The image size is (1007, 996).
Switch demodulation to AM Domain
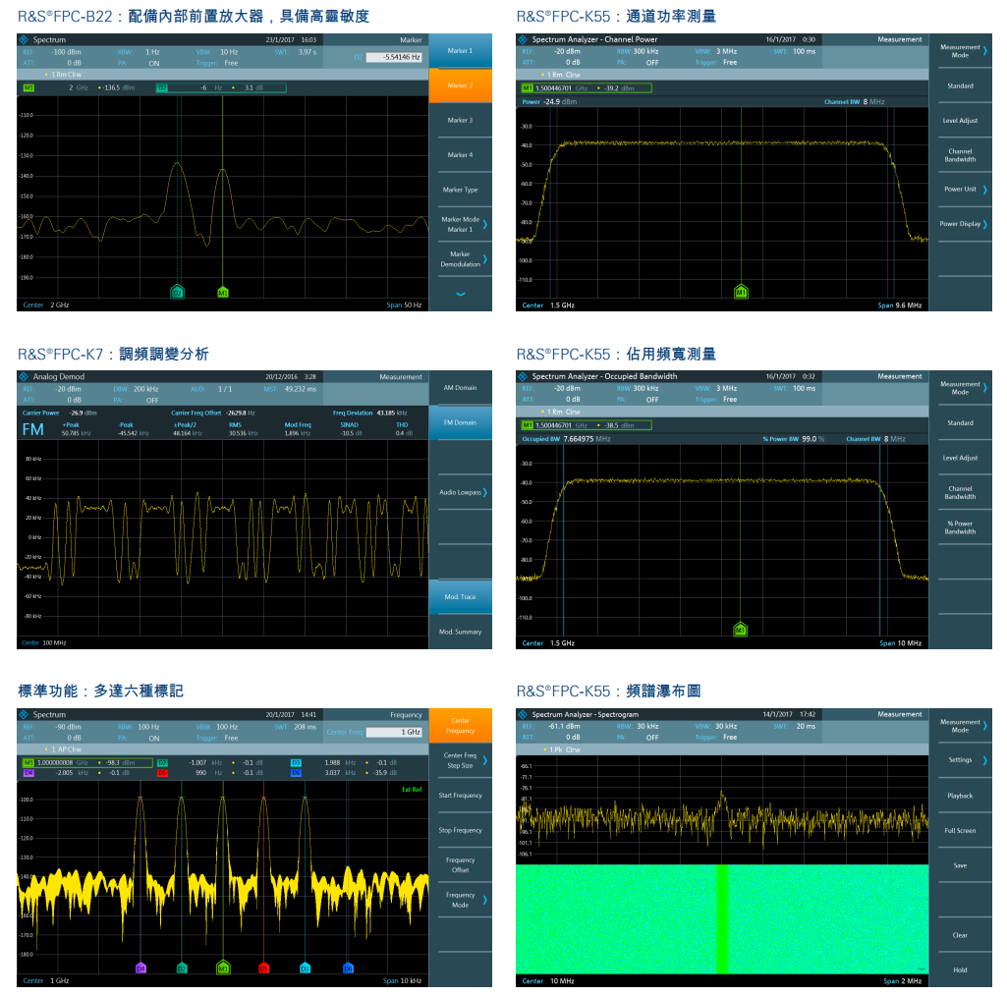(x=460, y=388)
